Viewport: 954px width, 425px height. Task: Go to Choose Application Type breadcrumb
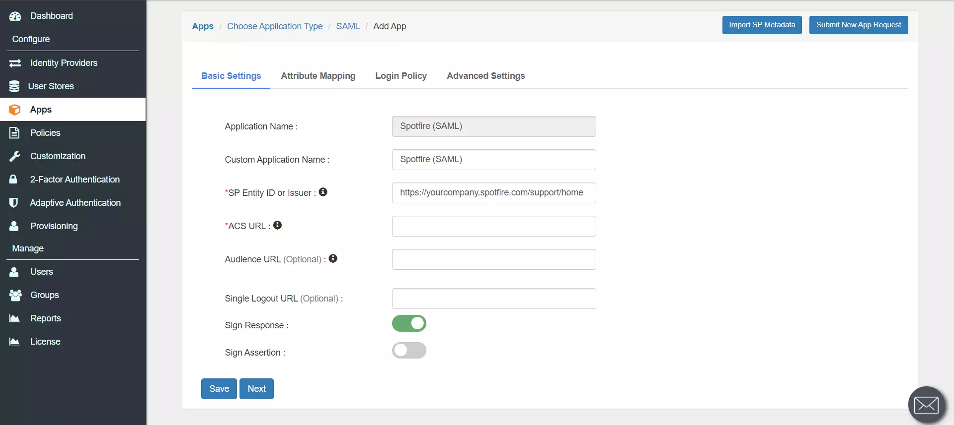pos(275,26)
